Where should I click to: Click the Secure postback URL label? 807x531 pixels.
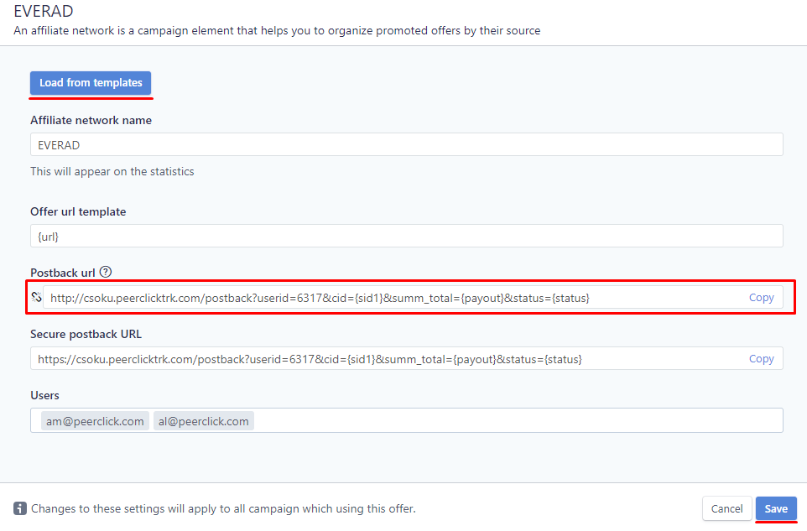pyautogui.click(x=86, y=334)
